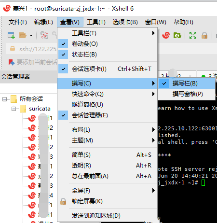This screenshot has width=217, height=223.
Task: Open the dropdown arrow beside the folder icon
Action: point(31,35)
